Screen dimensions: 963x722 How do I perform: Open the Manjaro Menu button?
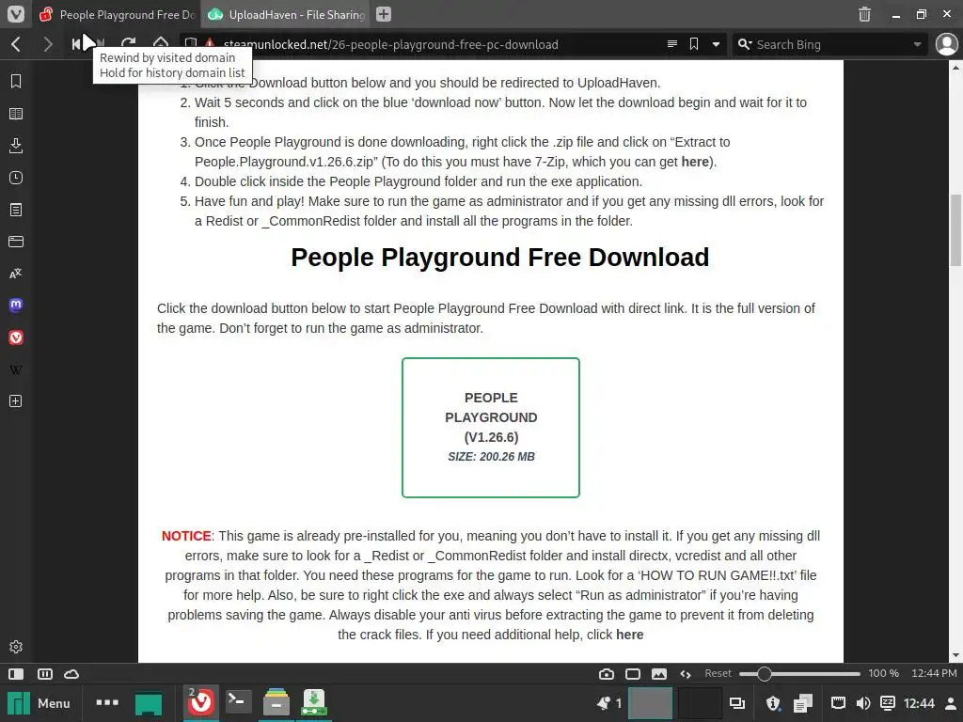pos(39,703)
